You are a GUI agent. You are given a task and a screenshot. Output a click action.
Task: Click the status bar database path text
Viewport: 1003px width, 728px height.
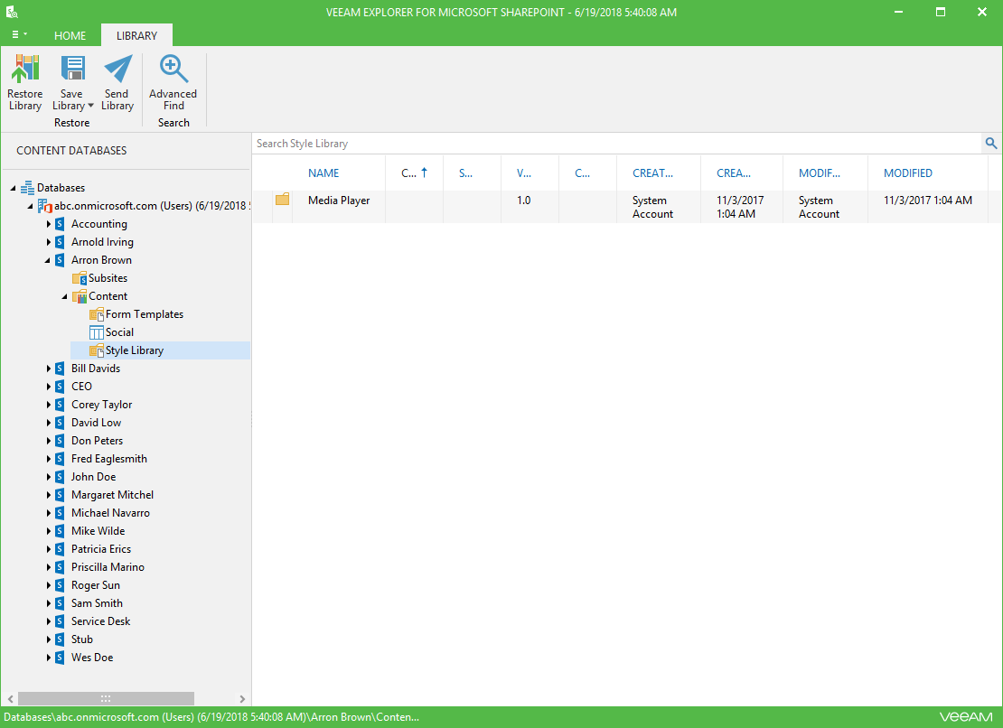point(211,717)
